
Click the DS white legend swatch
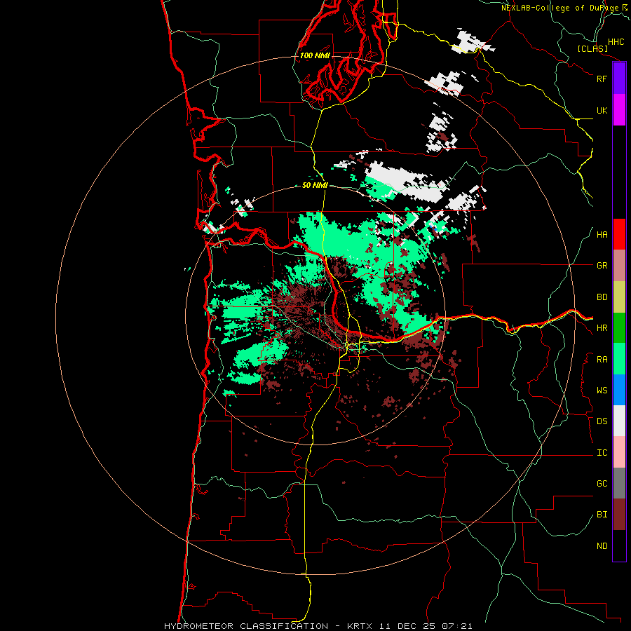pyautogui.click(x=619, y=421)
